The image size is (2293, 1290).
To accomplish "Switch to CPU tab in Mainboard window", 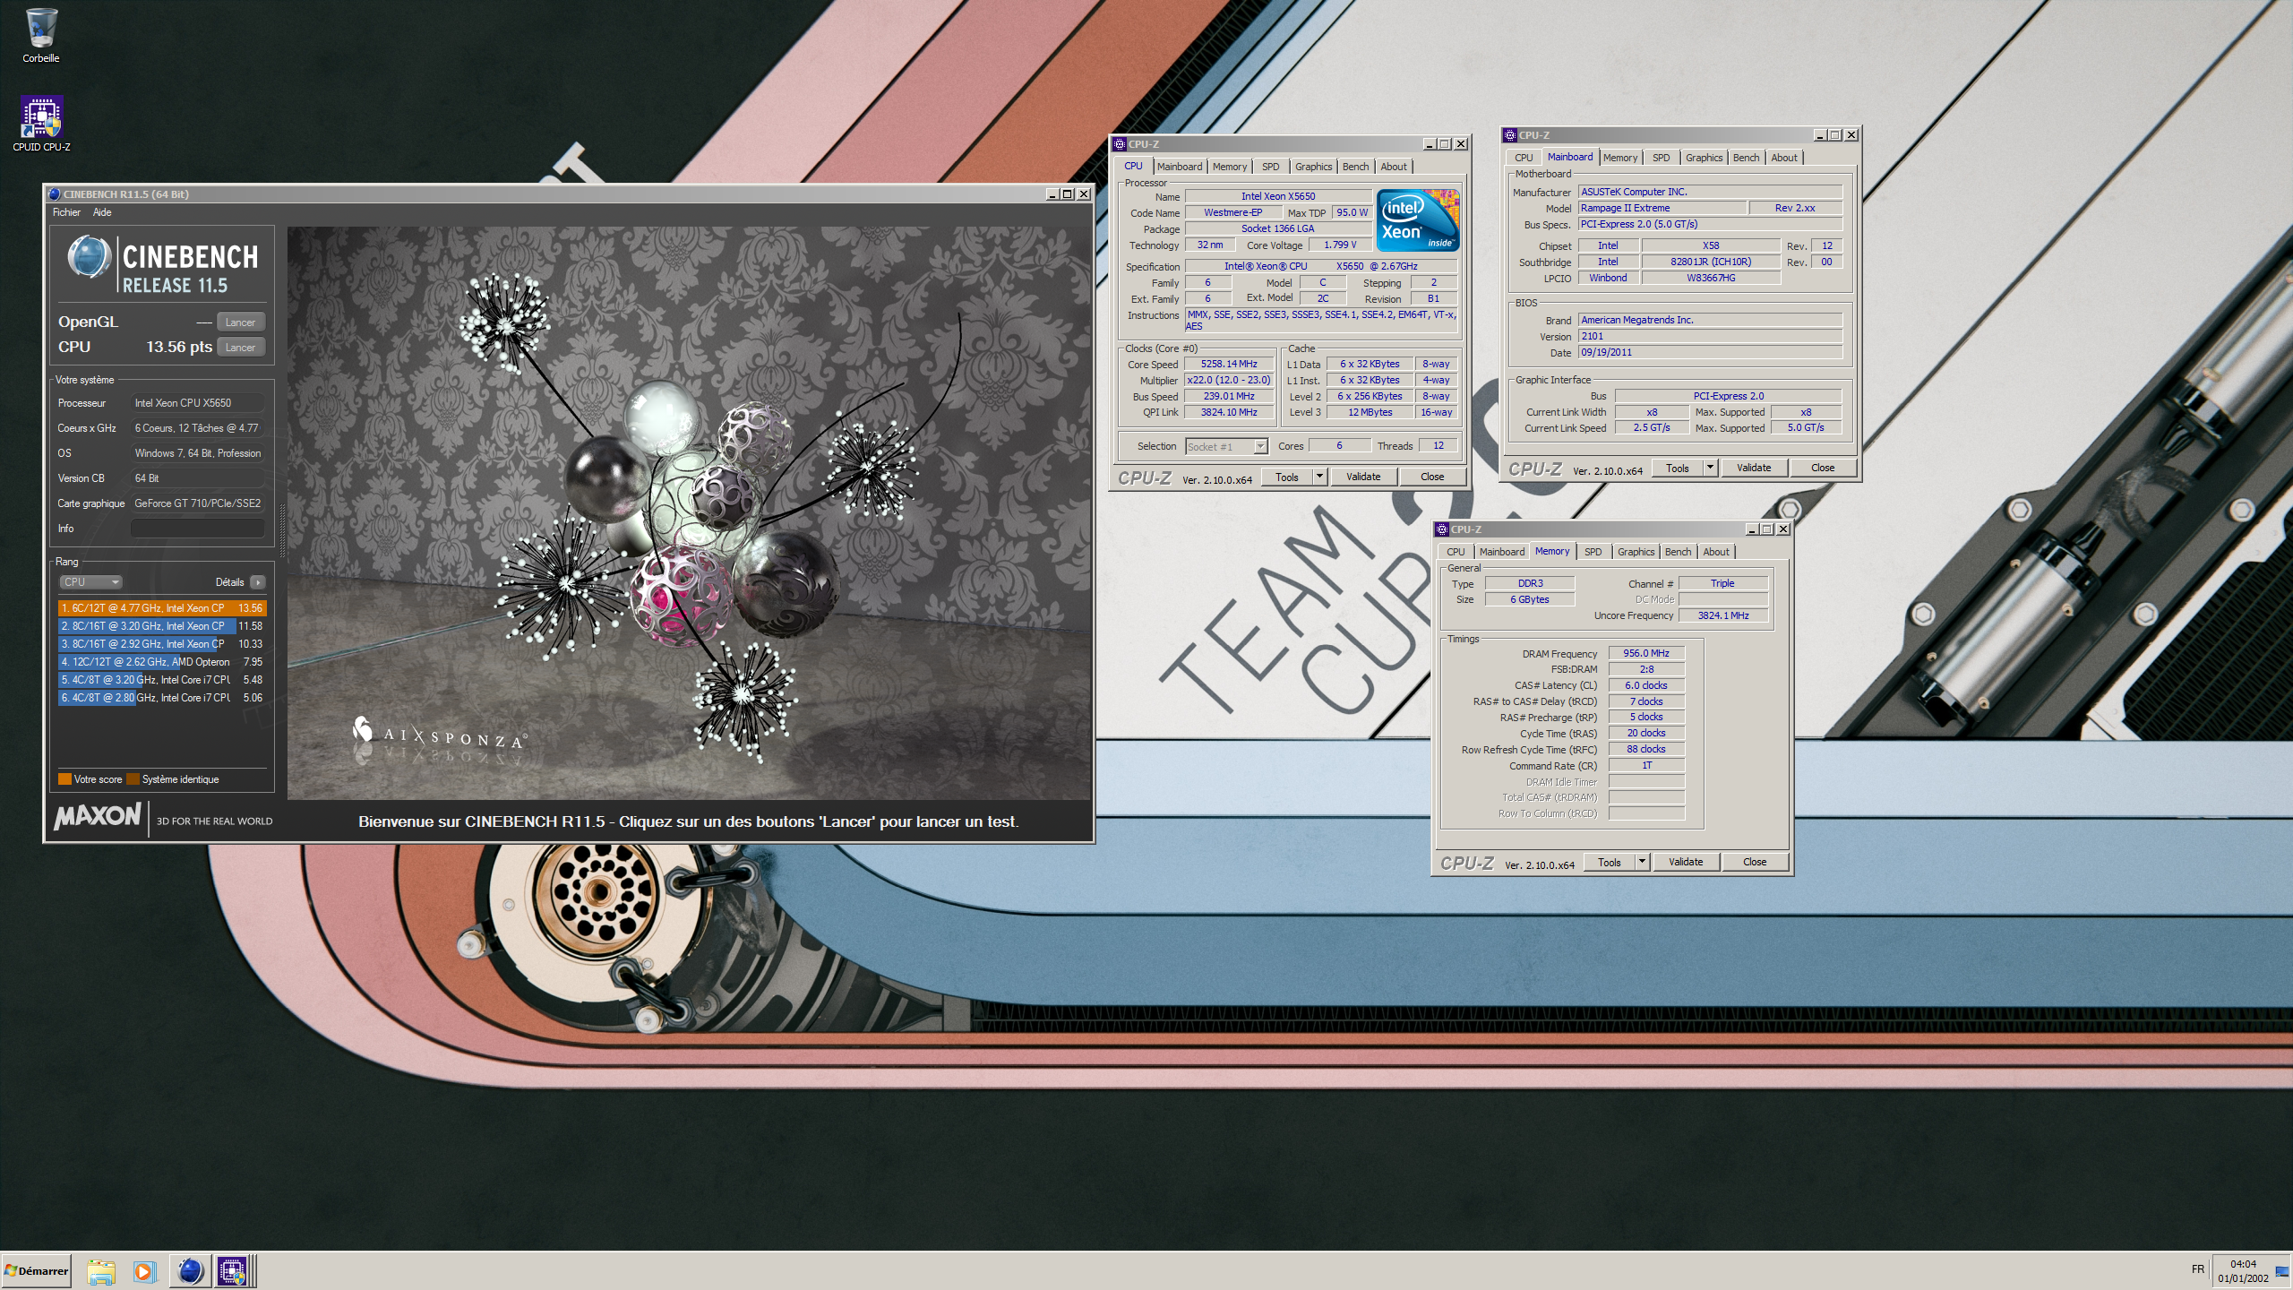I will 1524,158.
